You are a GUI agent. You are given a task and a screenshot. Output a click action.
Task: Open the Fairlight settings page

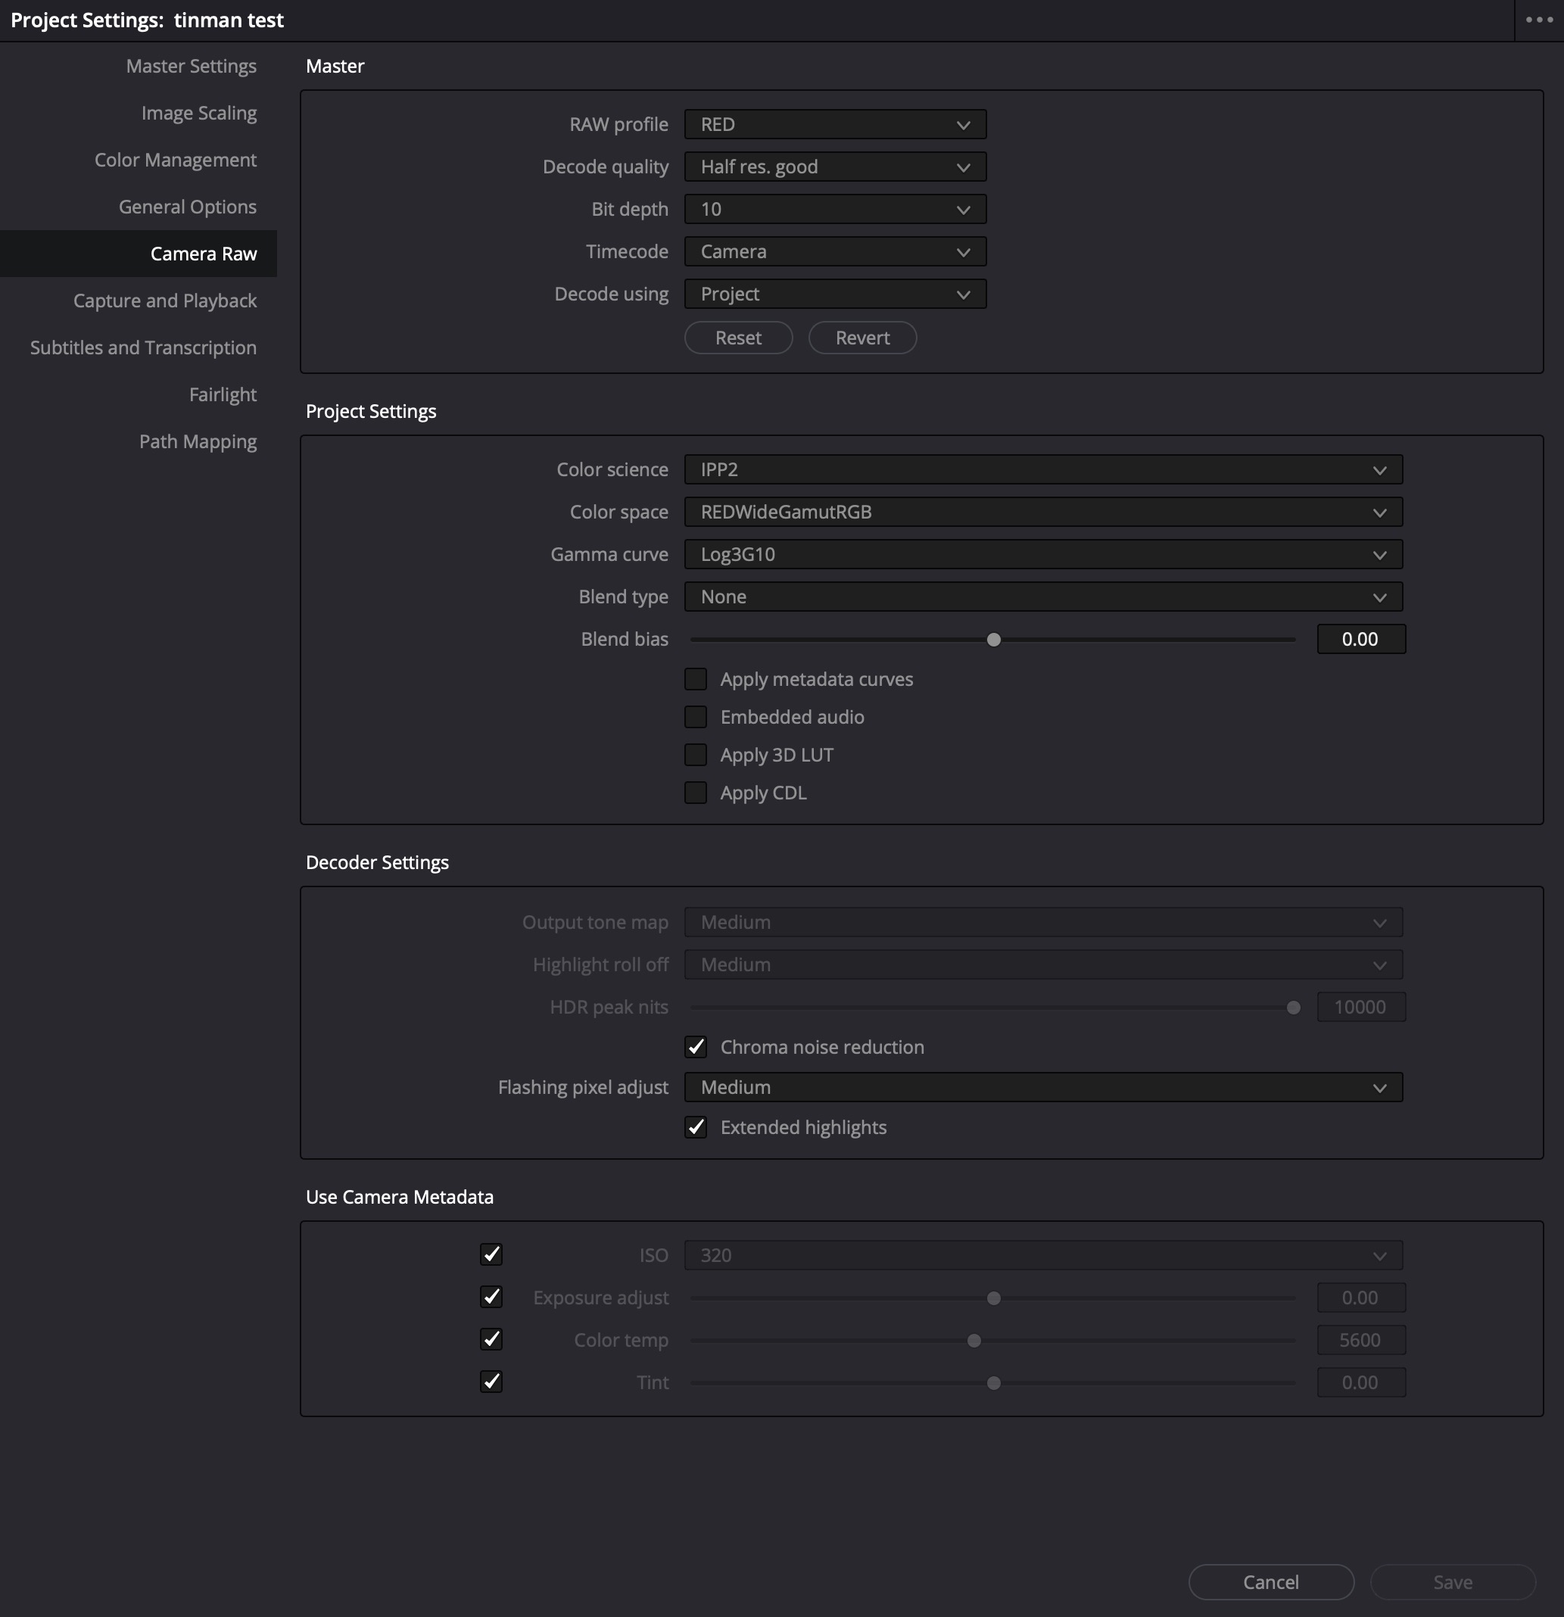coord(223,394)
